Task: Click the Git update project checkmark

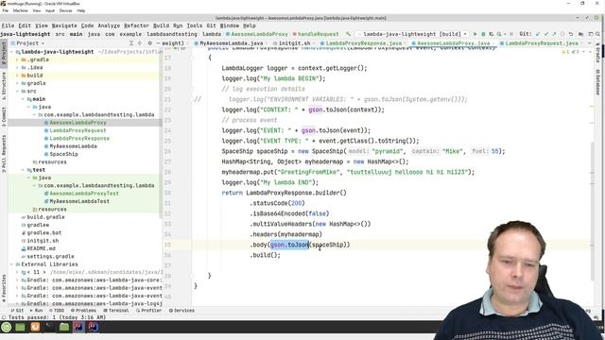Action: tap(538, 34)
